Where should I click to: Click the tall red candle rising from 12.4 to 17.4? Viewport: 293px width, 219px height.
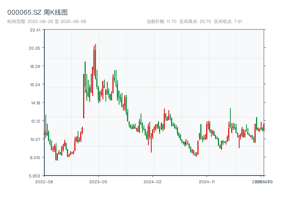coord(84,96)
